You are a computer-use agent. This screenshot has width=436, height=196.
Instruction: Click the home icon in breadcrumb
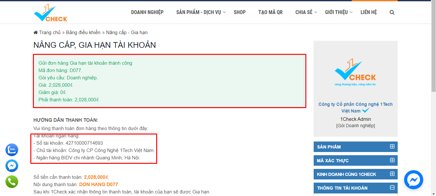click(x=35, y=33)
